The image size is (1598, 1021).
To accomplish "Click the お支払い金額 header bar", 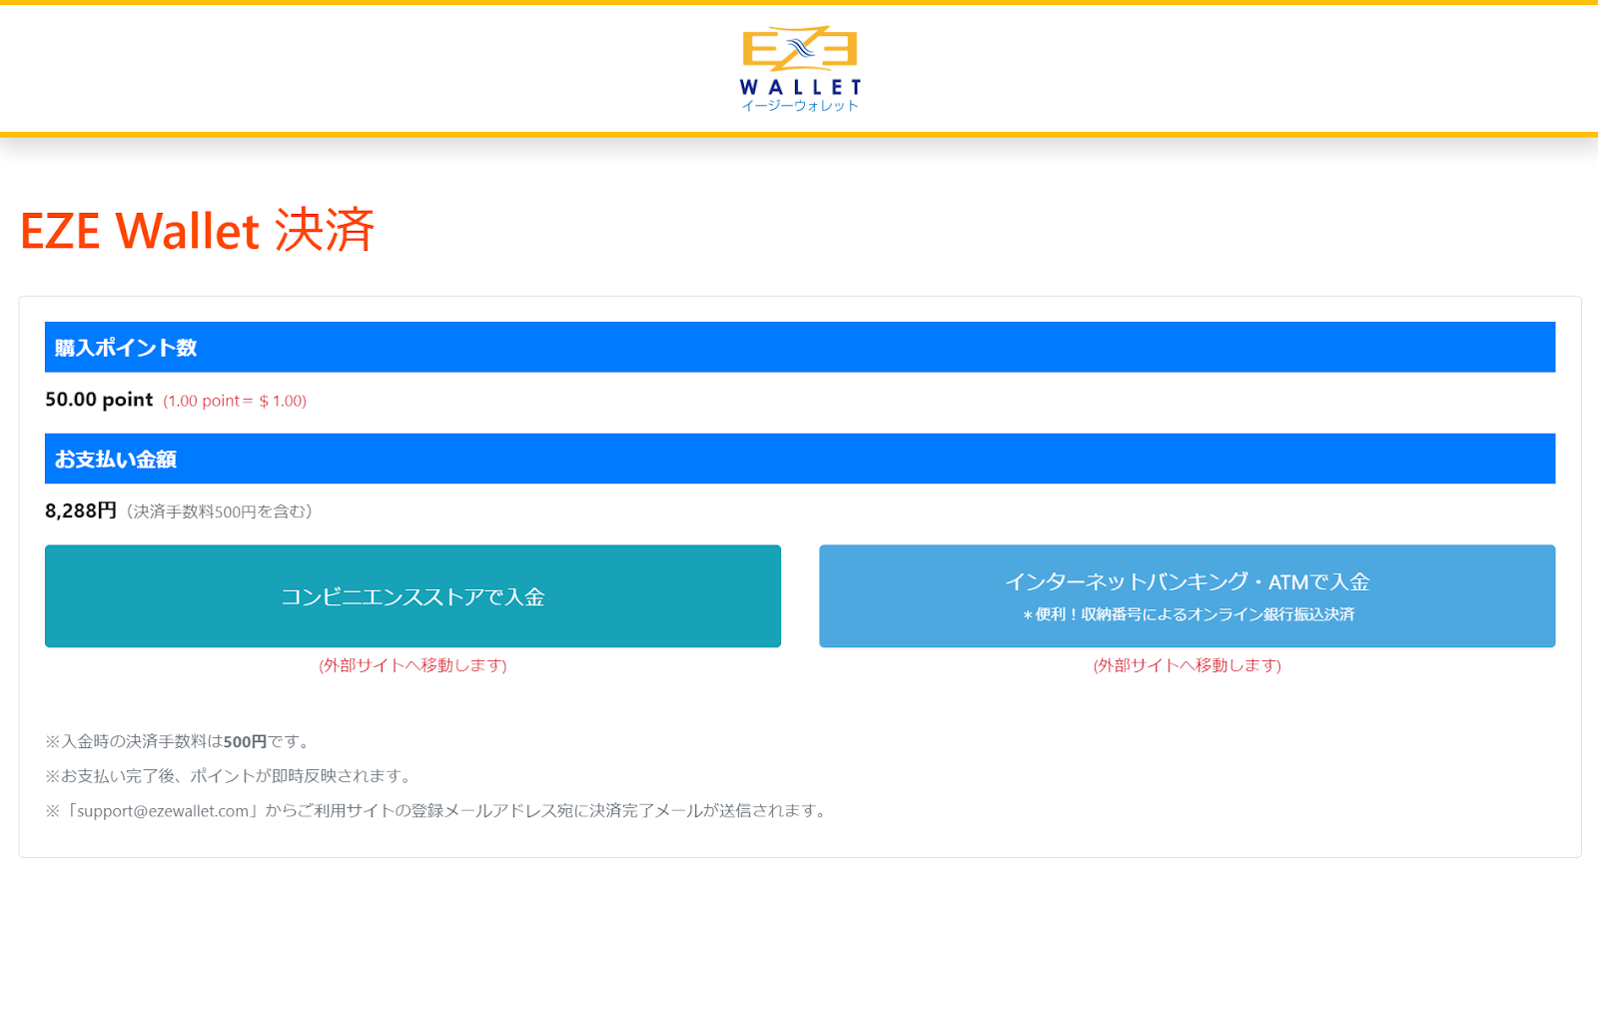I will (x=800, y=459).
